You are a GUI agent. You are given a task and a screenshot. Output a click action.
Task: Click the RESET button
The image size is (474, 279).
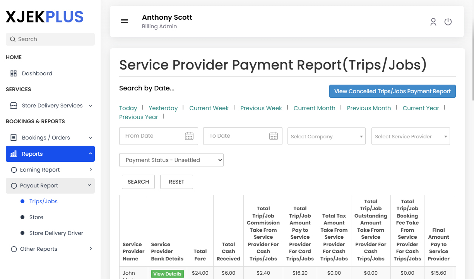176,182
